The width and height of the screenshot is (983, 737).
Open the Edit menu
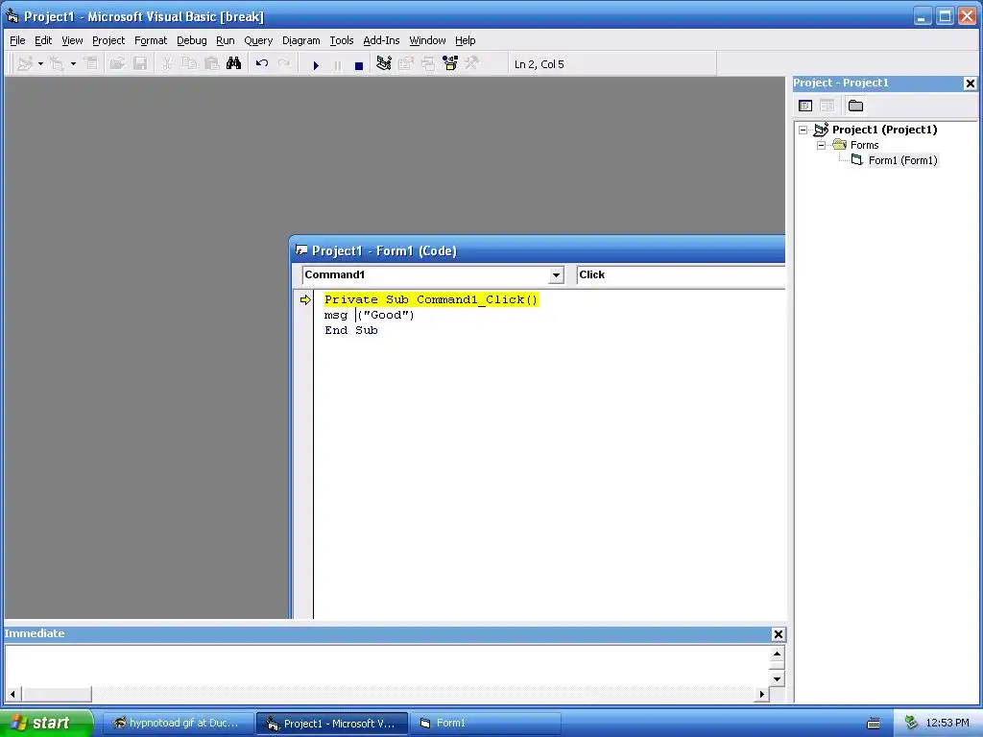43,40
